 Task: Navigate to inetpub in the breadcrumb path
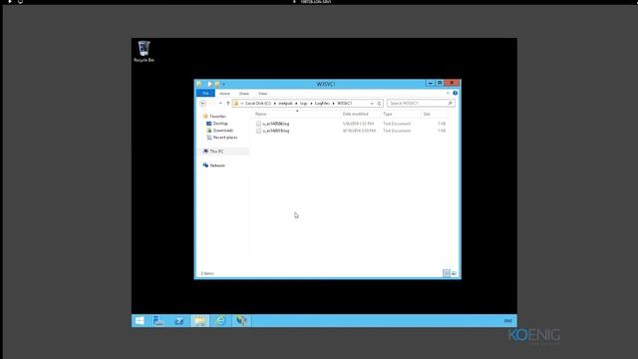pyautogui.click(x=285, y=104)
